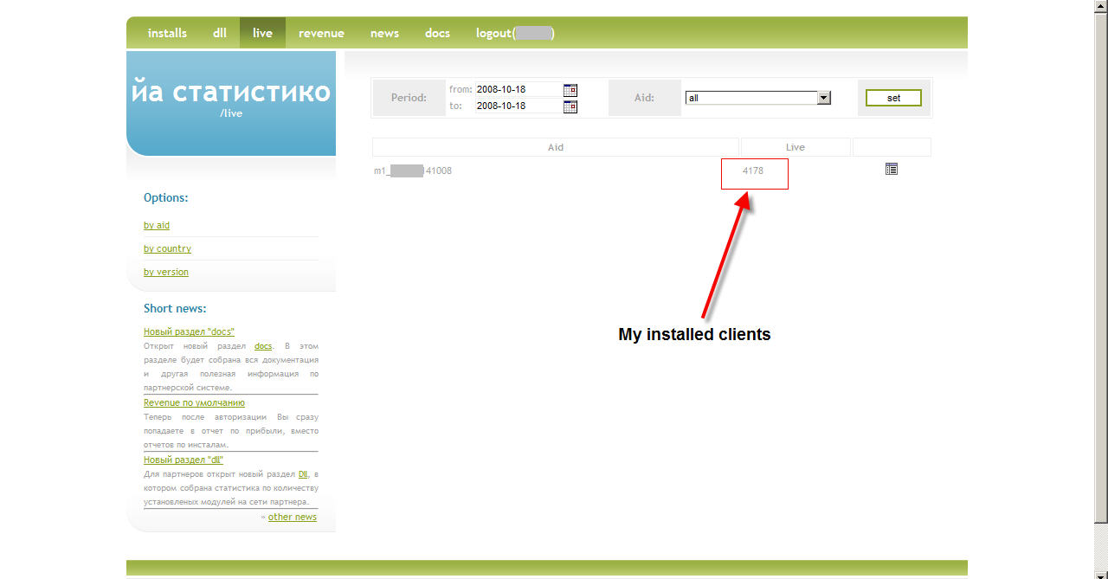Click the 'Aid' table column header
Image resolution: width=1108 pixels, height=579 pixels.
[556, 147]
